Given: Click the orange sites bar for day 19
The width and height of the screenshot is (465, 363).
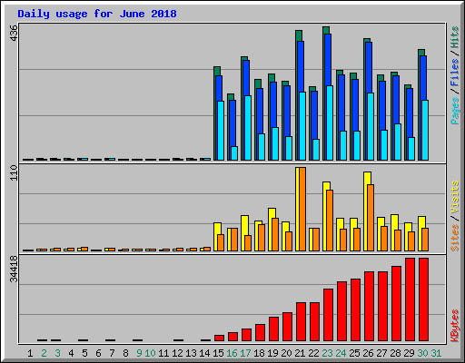Looking at the screenshot, I should pyautogui.click(x=275, y=234).
